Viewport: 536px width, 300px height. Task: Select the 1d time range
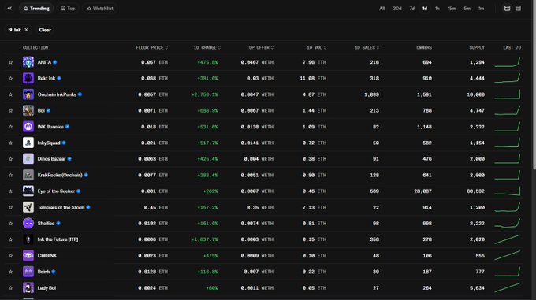pos(425,9)
